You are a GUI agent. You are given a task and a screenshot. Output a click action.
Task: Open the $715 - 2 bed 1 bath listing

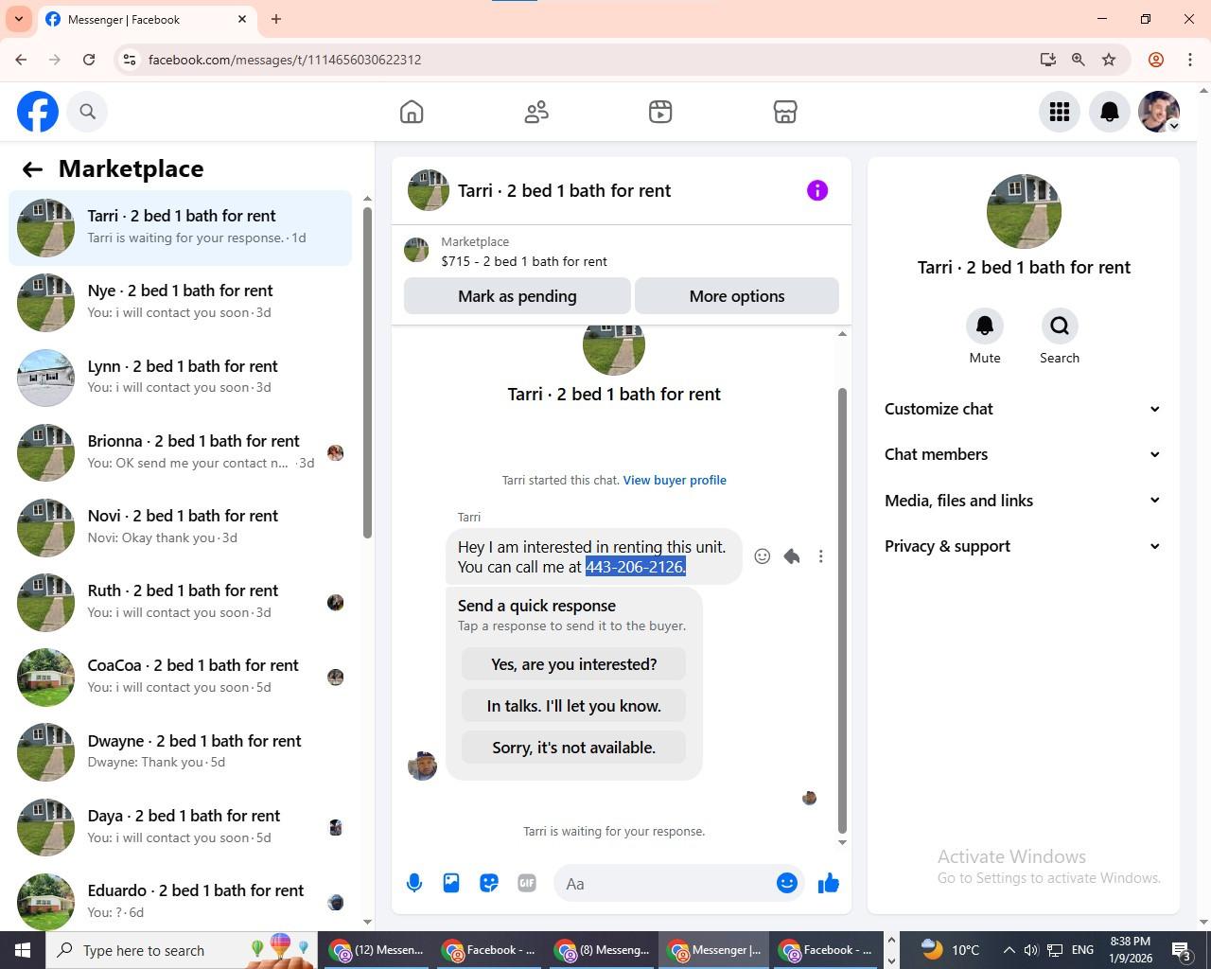point(524,262)
